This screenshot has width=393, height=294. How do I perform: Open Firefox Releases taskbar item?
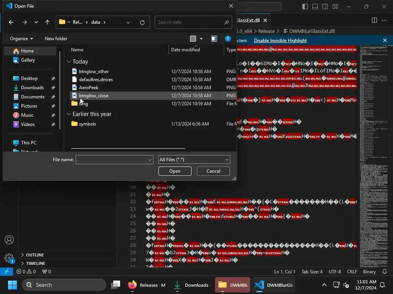[x=147, y=285]
